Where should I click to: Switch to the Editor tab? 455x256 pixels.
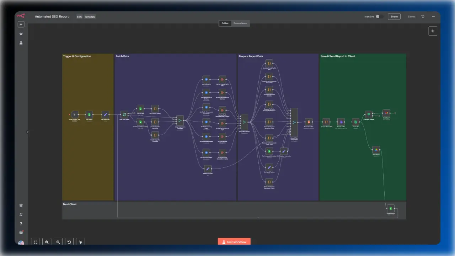[225, 23]
